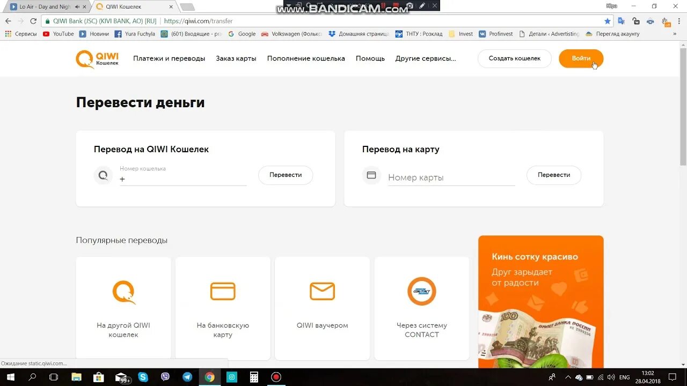Open Calculator from the taskbar
Screen dimensions: 687x386
coord(254,377)
